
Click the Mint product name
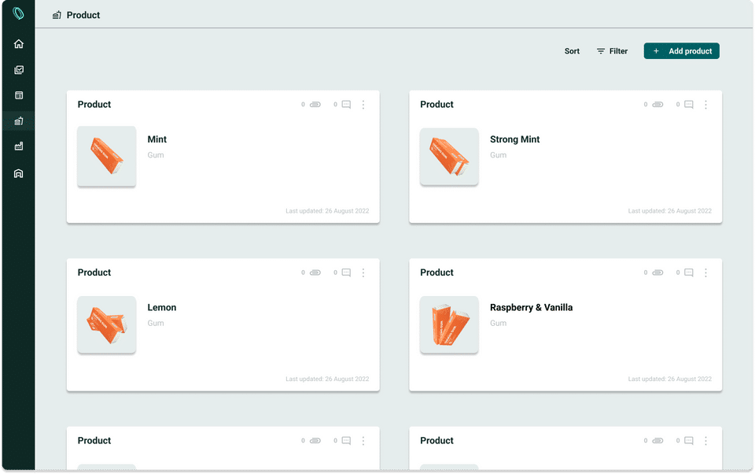(157, 139)
